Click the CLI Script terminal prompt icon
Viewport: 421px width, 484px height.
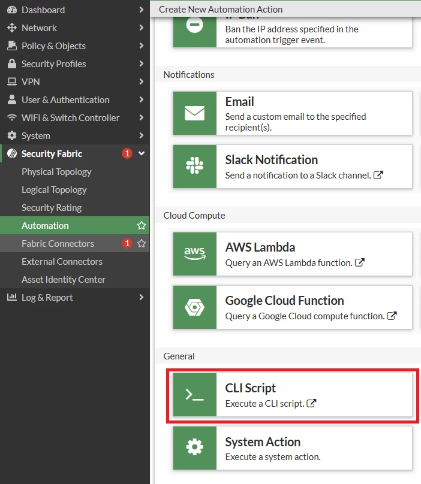tap(194, 395)
